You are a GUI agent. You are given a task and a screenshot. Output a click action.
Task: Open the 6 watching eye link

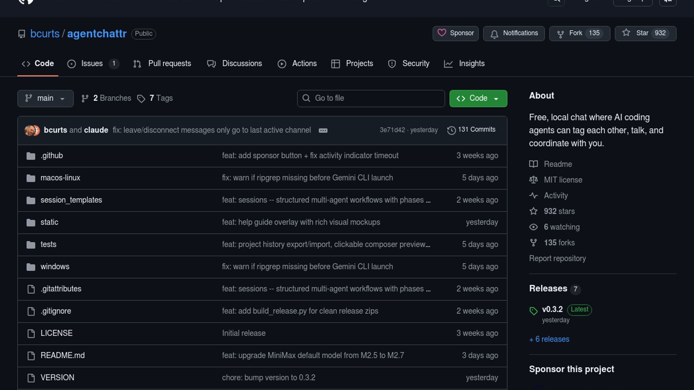[x=534, y=227]
